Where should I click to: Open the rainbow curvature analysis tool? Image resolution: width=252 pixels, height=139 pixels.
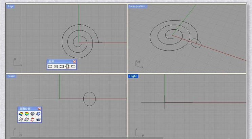coord(21,114)
